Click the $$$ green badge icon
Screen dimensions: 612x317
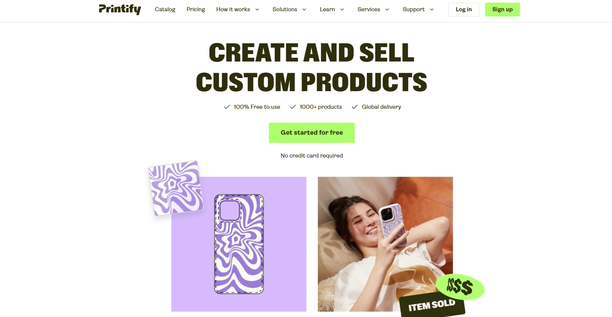pyautogui.click(x=460, y=287)
